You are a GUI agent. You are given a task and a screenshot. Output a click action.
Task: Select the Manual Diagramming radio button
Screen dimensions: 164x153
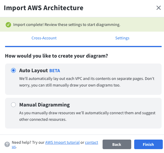point(13,105)
